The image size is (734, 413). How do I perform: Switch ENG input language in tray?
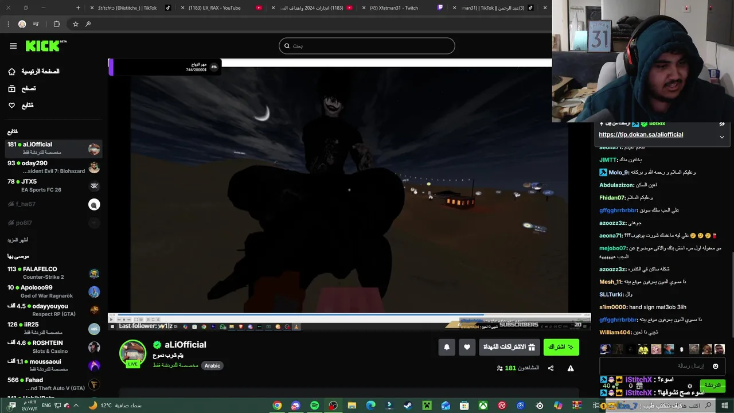(x=46, y=406)
